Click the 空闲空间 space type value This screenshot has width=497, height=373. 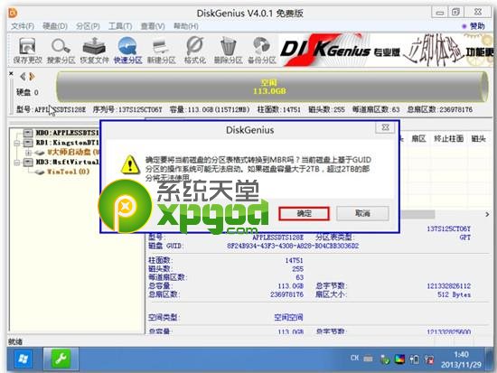click(x=288, y=317)
